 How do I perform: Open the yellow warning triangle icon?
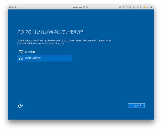144,7
